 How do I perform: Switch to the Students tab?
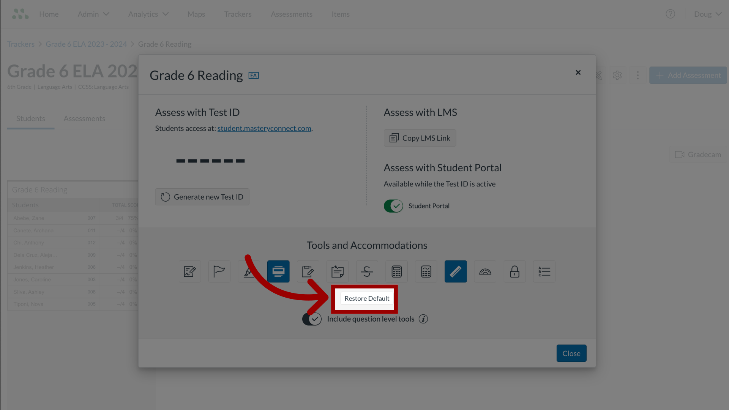coord(31,118)
